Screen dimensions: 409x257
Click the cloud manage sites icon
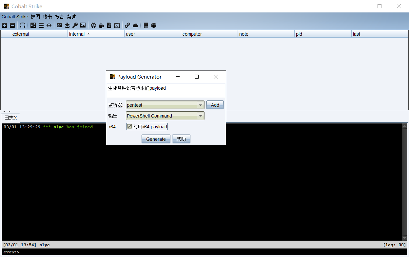135,25
